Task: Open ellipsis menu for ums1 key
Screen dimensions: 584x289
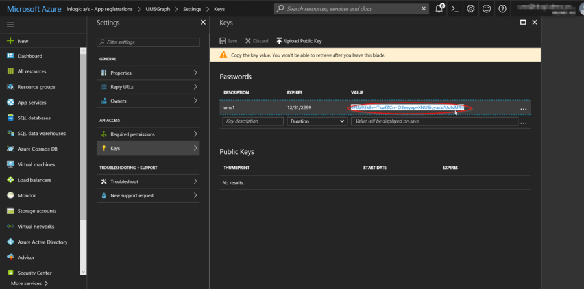Action: click(x=523, y=108)
